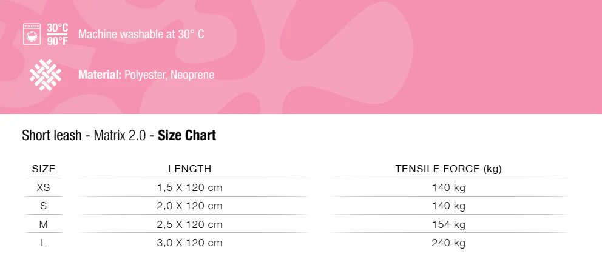The image size is (602, 259).
Task: Click the 30°C/90°F temperature icon
Action: tap(58, 34)
